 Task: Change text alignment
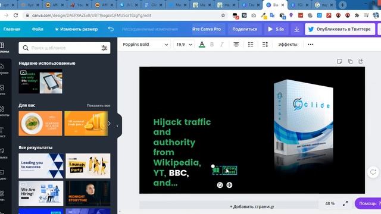(236, 45)
